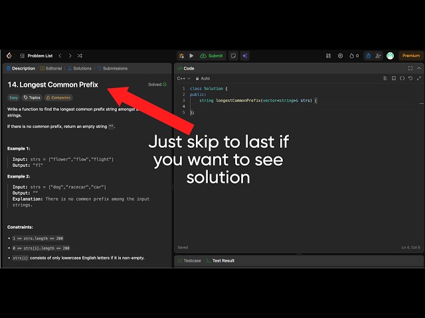Expand the Topics tag

[x=32, y=97]
